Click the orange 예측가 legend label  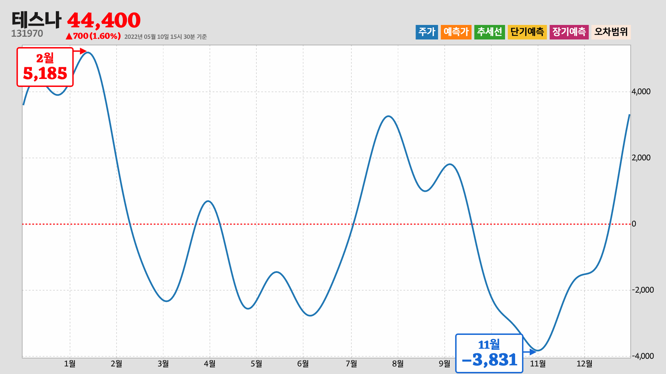(x=456, y=32)
